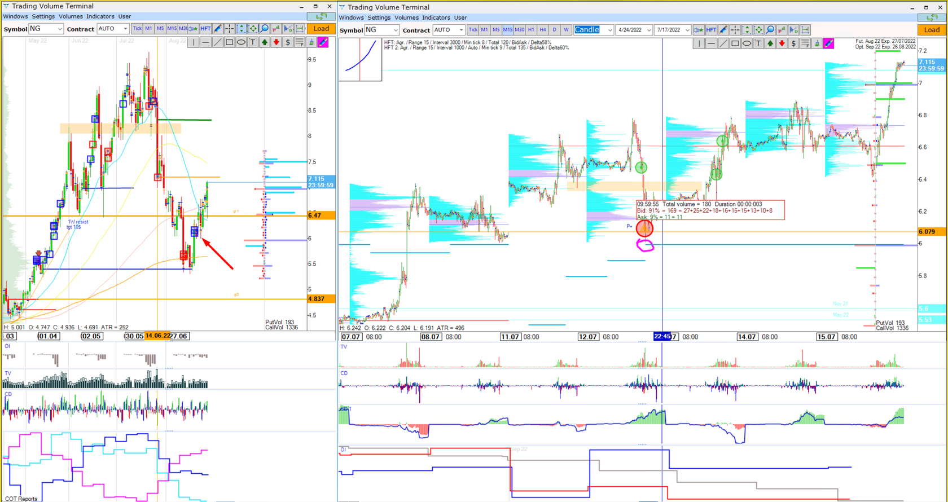Select horizontal line tool in left window
The image size is (948, 502).
click(x=205, y=42)
